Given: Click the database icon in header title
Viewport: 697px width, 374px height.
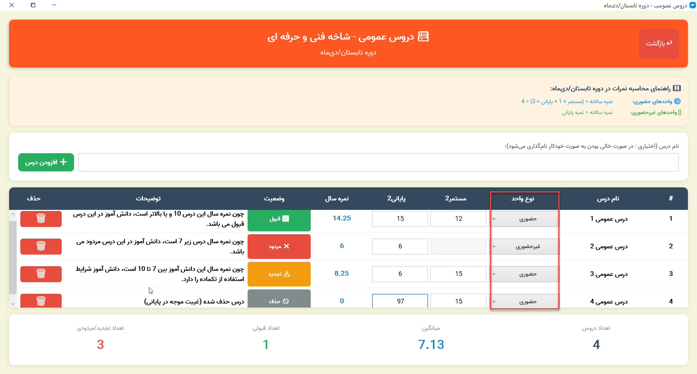Looking at the screenshot, I should [423, 37].
